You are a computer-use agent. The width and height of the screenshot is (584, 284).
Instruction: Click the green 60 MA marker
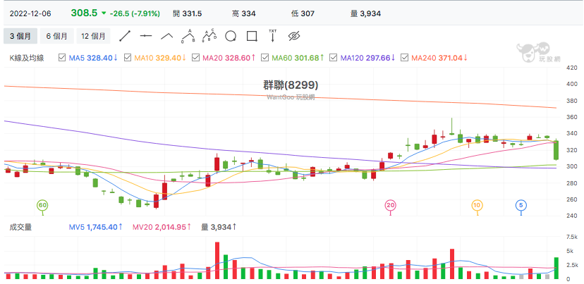coord(42,205)
